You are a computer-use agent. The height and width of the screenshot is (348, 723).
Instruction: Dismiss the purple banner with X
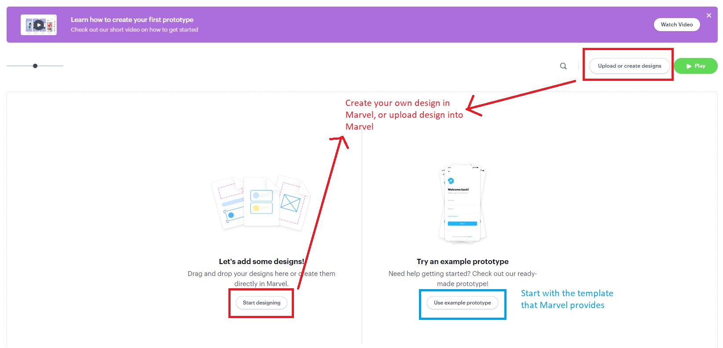coord(708,15)
